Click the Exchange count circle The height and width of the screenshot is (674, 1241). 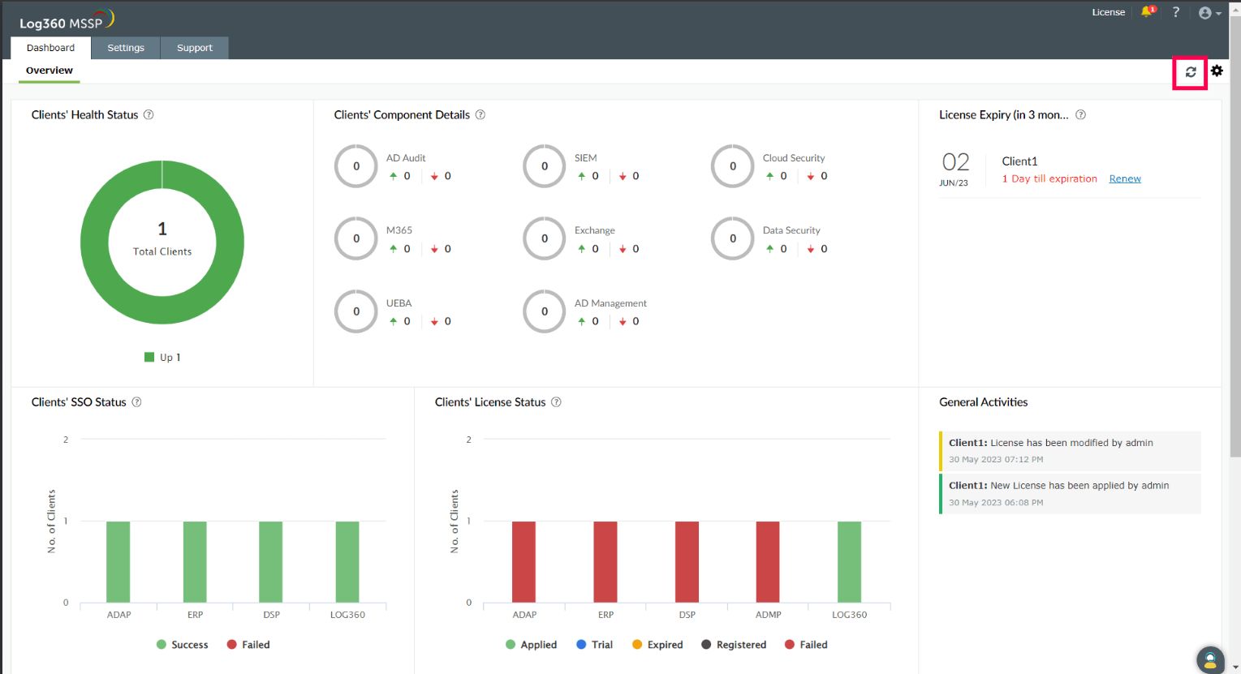[x=545, y=238]
